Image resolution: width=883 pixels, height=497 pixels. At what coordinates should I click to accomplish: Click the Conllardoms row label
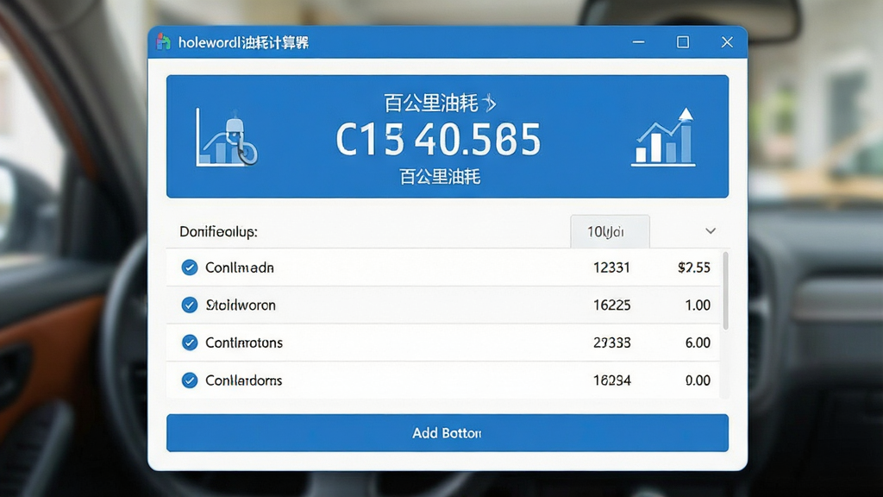pyautogui.click(x=243, y=381)
